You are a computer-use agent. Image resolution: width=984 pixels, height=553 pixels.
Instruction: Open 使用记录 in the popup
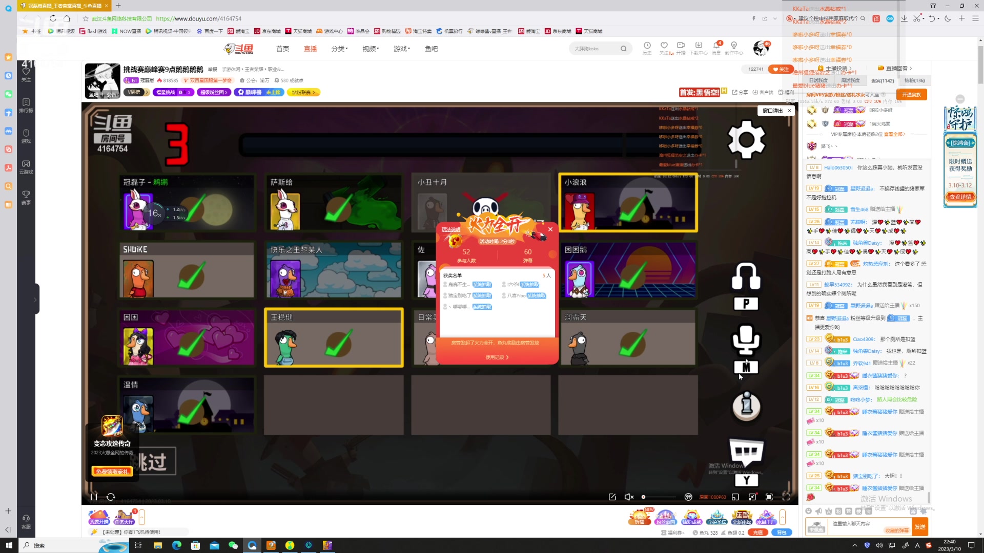497,357
